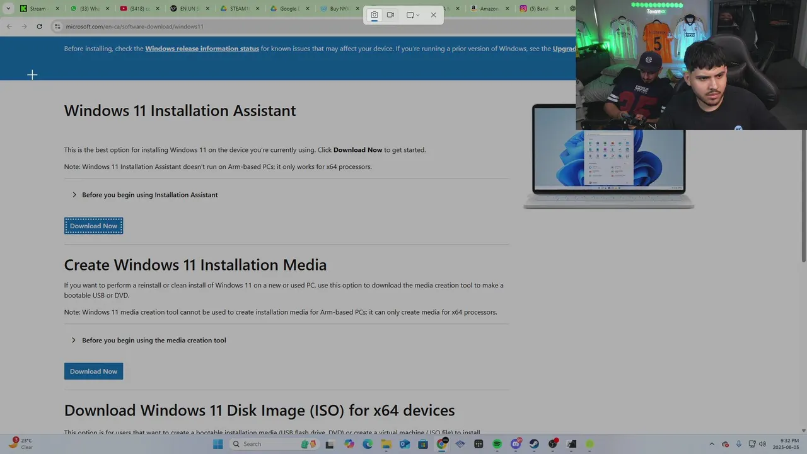The height and width of the screenshot is (454, 807).
Task: Open Windows release information status link
Action: click(x=202, y=49)
